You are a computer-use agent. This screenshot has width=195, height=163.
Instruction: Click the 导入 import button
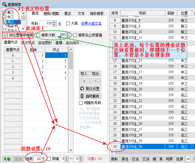[x=84, y=74]
